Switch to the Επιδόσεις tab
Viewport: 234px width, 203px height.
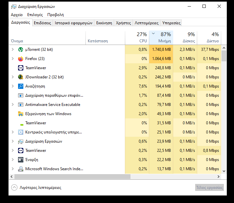pos(42,23)
